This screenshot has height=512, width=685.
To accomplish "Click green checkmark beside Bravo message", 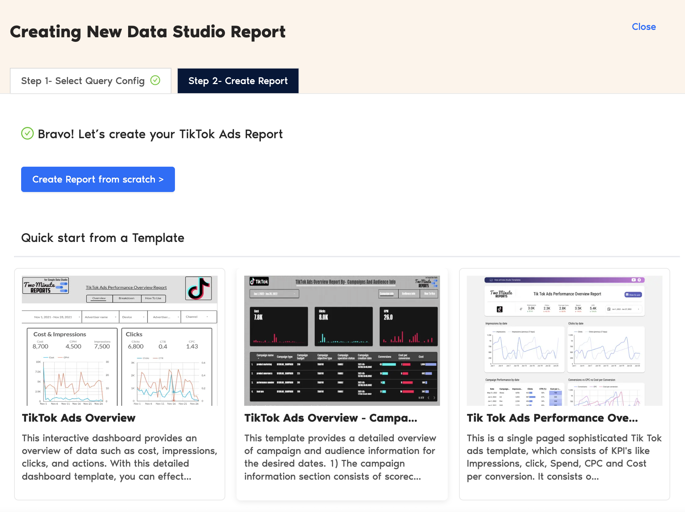I will point(27,134).
